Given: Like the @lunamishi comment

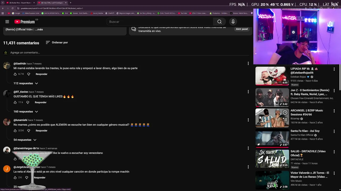Looking at the screenshot, I should tap(15, 131).
